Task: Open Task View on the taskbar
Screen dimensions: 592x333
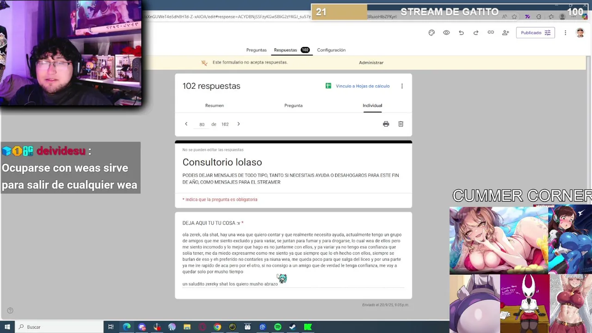Action: (x=111, y=327)
